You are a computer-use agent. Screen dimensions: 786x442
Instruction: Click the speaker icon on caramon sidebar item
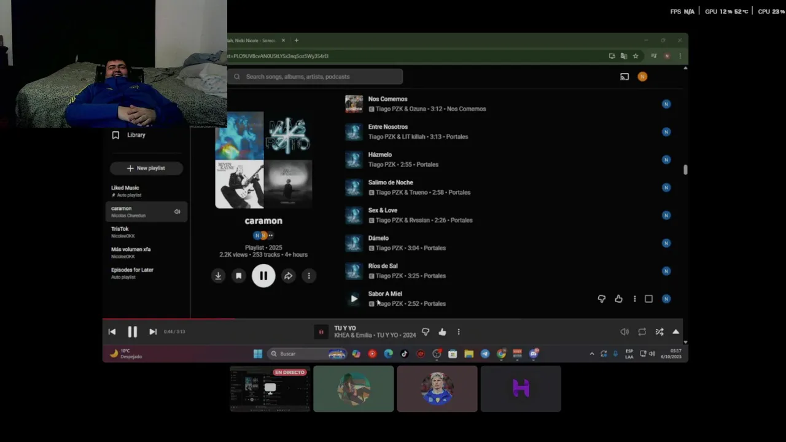coord(177,212)
